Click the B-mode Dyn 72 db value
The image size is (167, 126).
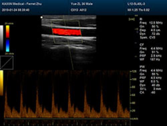pyautogui.click(x=156, y=34)
